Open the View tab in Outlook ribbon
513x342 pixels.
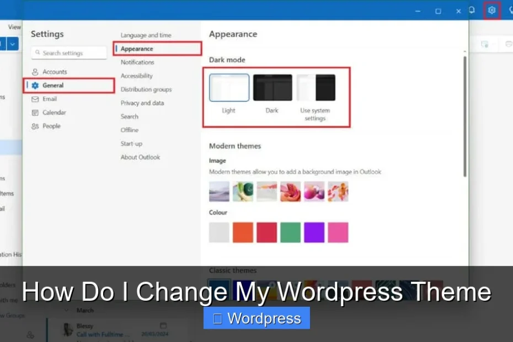(15, 27)
